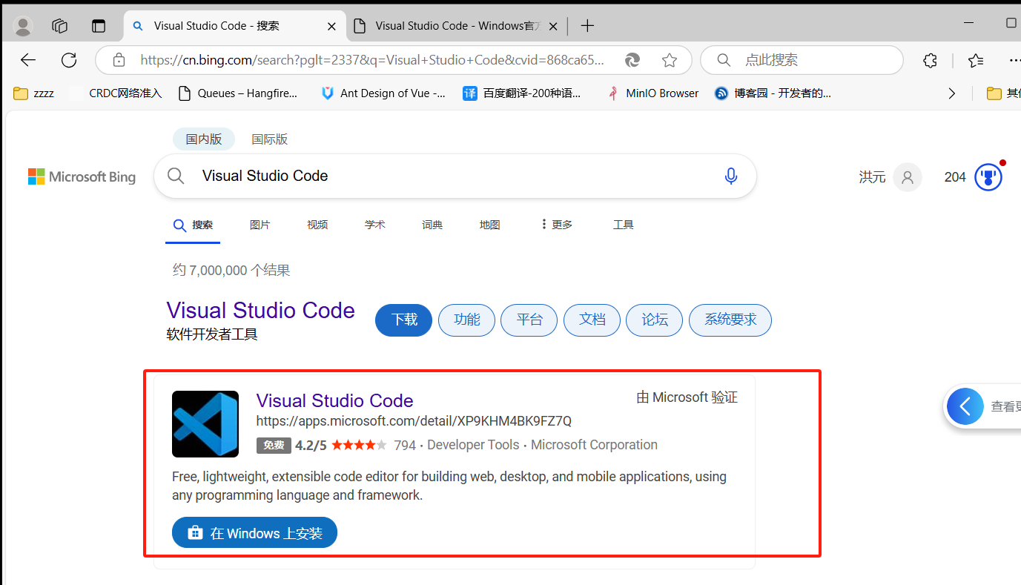The image size is (1021, 585).
Task: Open the 百度翻译 bookmark
Action: (522, 93)
